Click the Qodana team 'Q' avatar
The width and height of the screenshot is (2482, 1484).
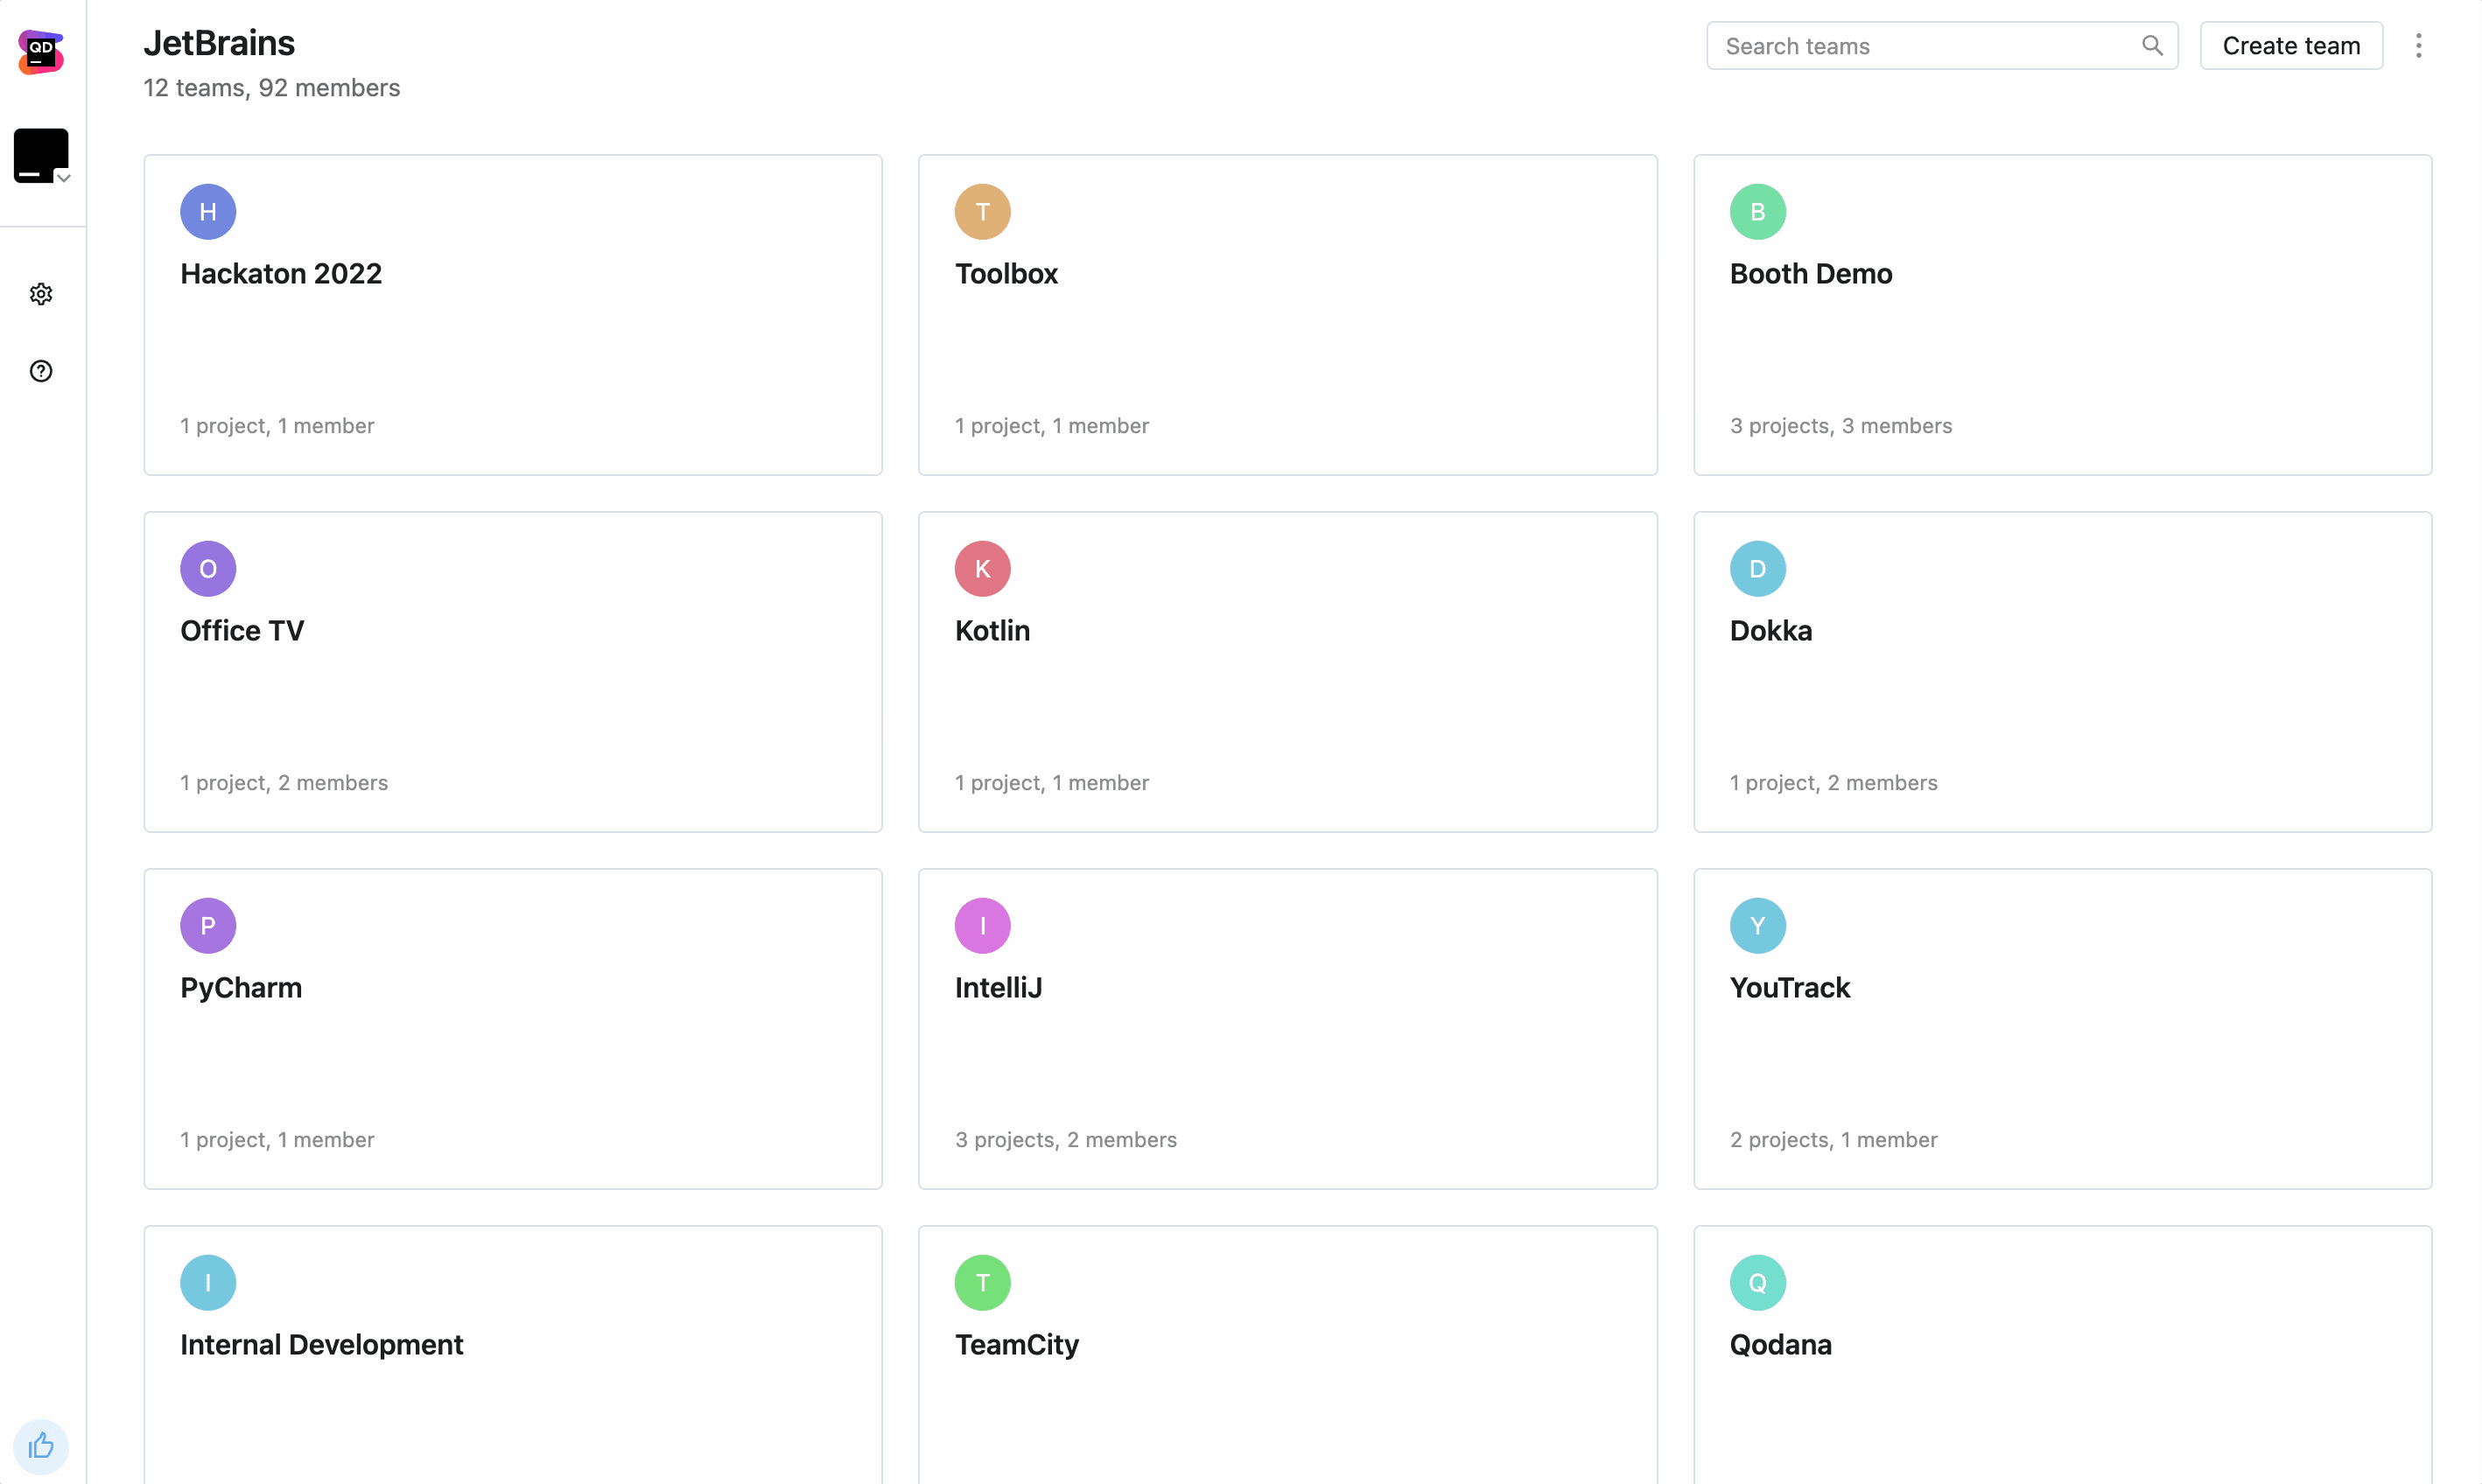1757,1283
